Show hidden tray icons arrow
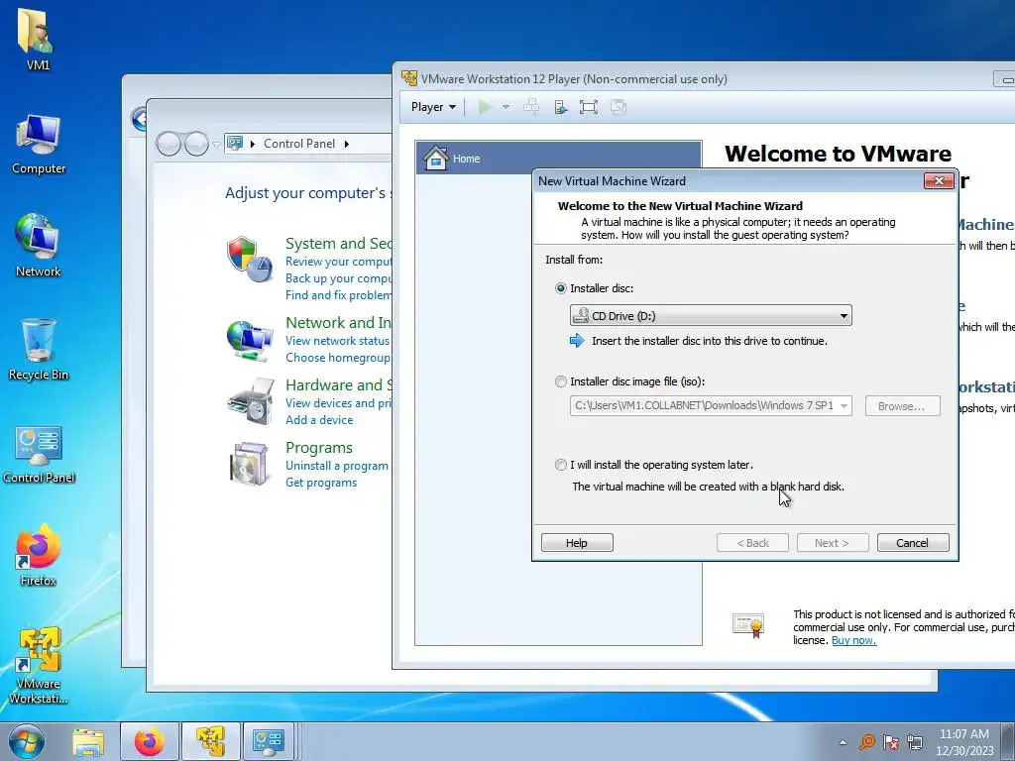 click(843, 742)
